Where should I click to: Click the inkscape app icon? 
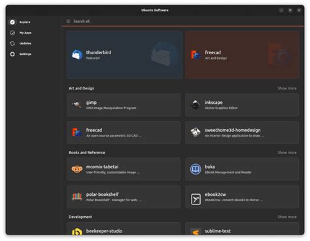click(196, 104)
